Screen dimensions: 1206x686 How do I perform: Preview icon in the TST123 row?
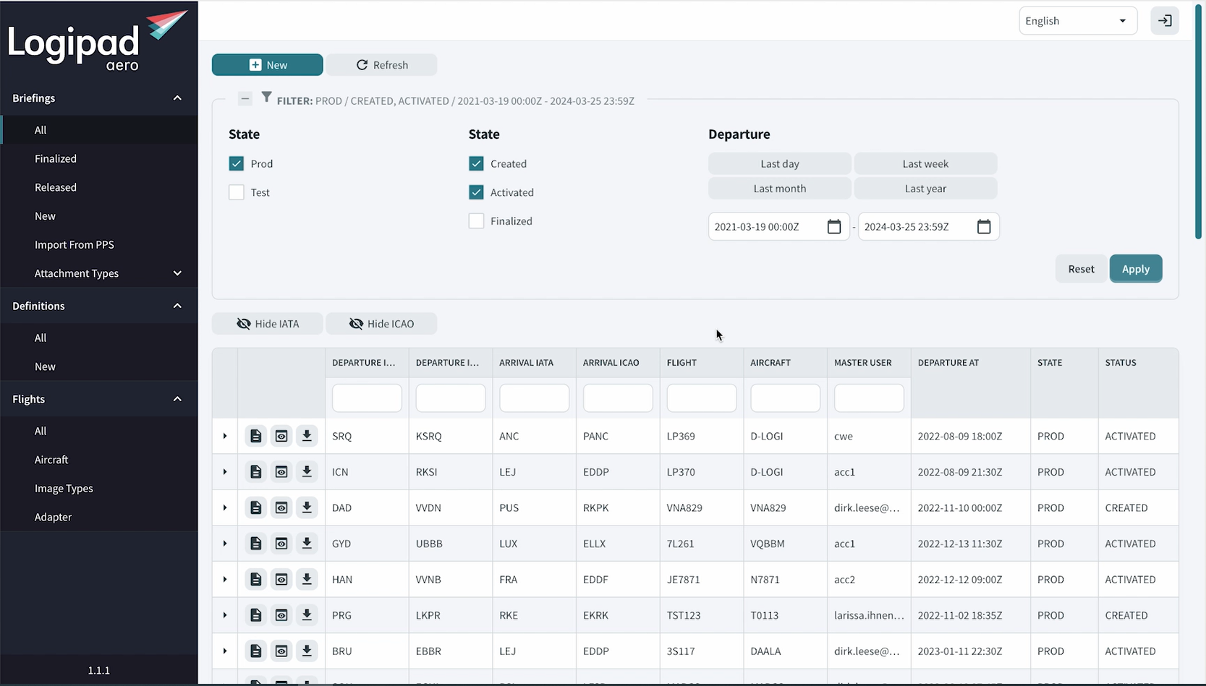(281, 615)
